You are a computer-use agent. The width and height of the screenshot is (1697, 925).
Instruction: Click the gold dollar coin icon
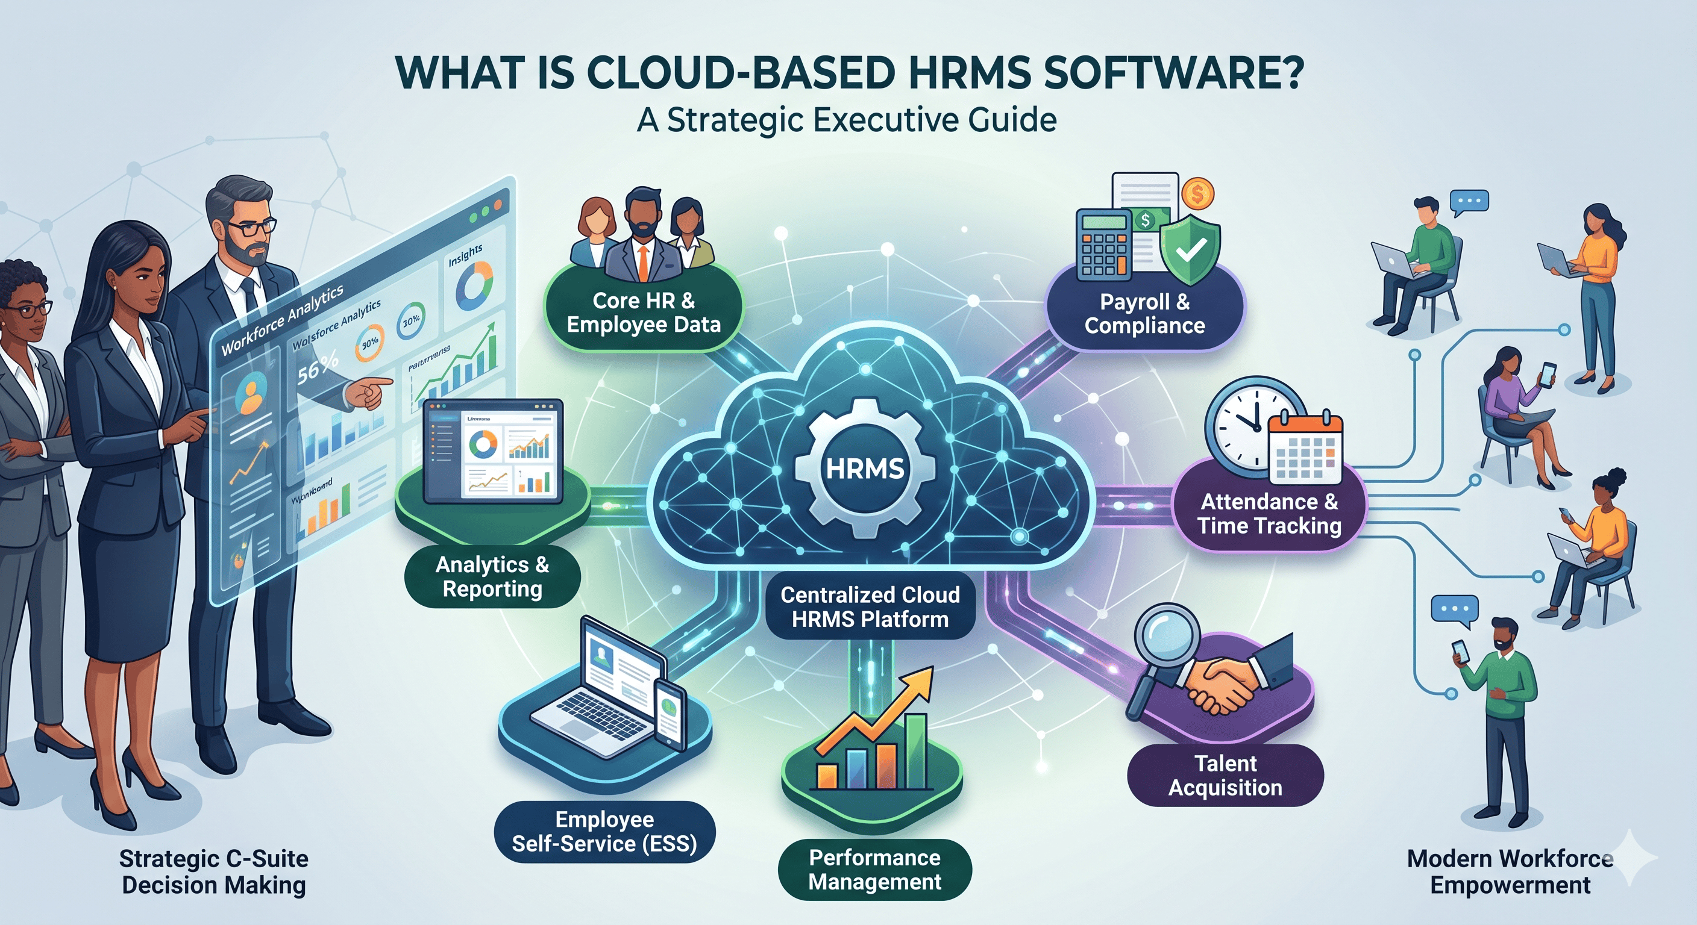[1197, 195]
